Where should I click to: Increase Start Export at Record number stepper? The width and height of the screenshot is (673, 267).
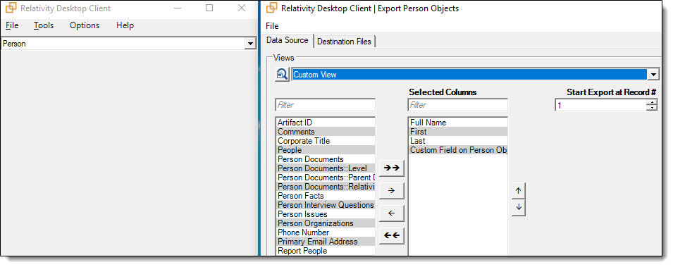click(x=652, y=102)
